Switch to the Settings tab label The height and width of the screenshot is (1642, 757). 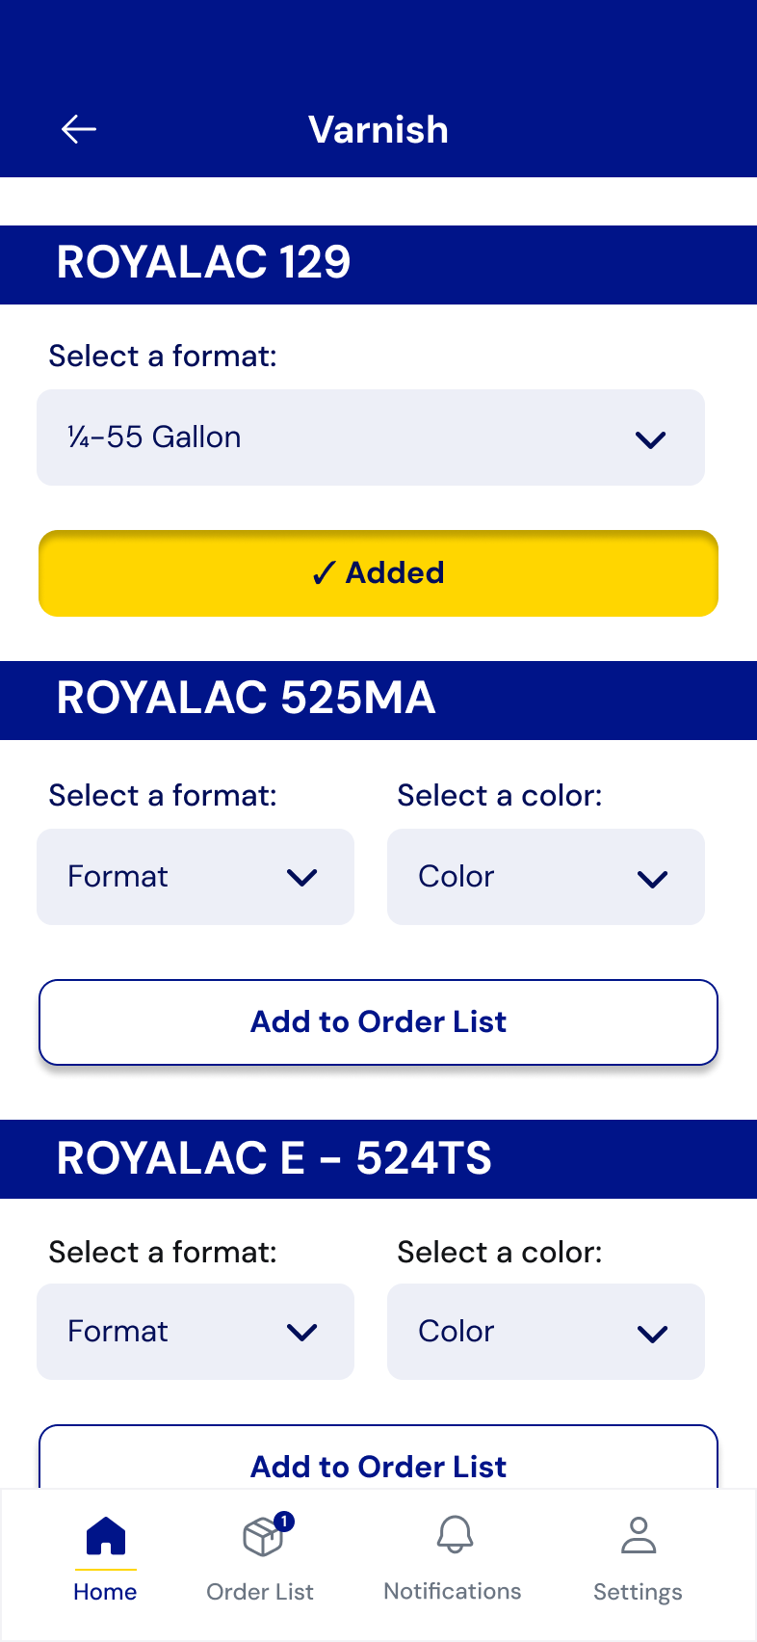pos(638,1592)
